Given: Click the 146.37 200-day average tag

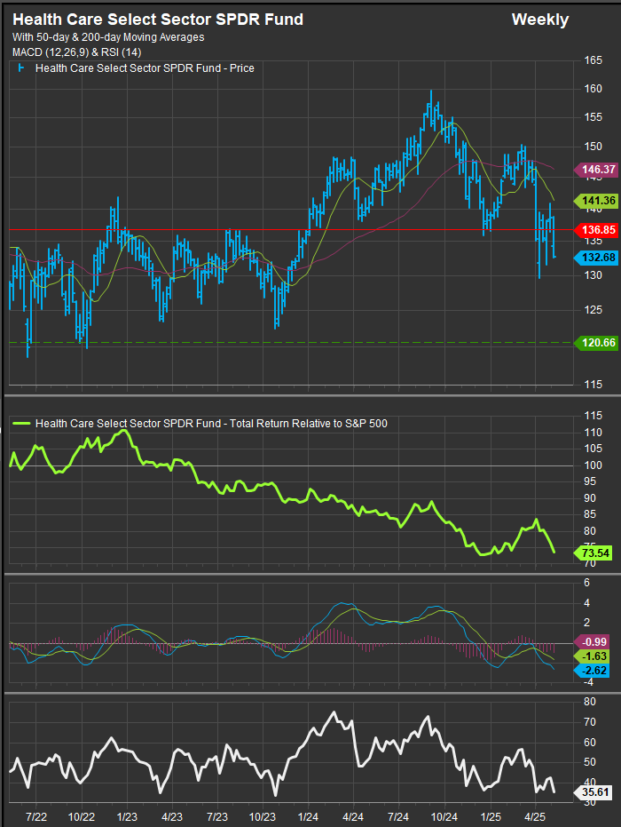Looking at the screenshot, I should click(595, 170).
